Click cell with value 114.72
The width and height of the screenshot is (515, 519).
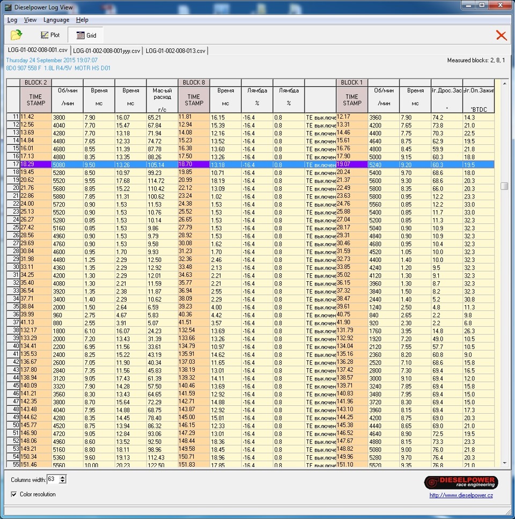(x=162, y=180)
